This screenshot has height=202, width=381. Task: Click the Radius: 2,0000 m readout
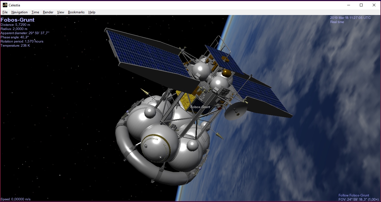[x=14, y=29]
